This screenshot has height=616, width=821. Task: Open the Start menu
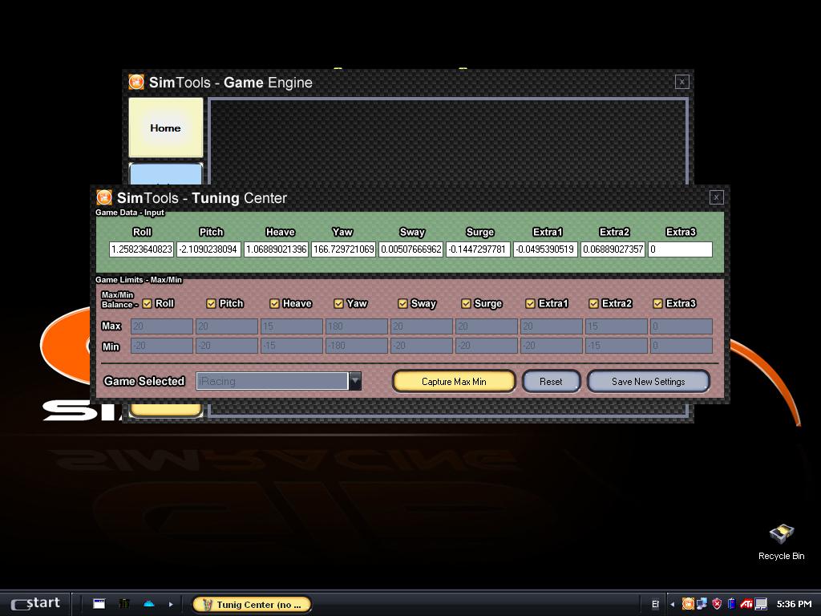36,604
